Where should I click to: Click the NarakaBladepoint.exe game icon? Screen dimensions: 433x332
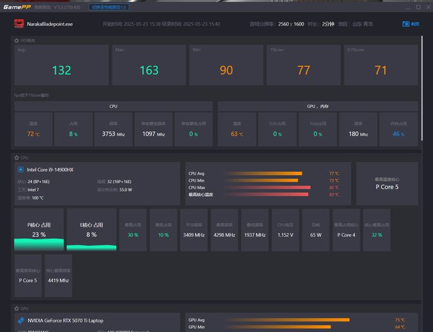click(x=19, y=24)
